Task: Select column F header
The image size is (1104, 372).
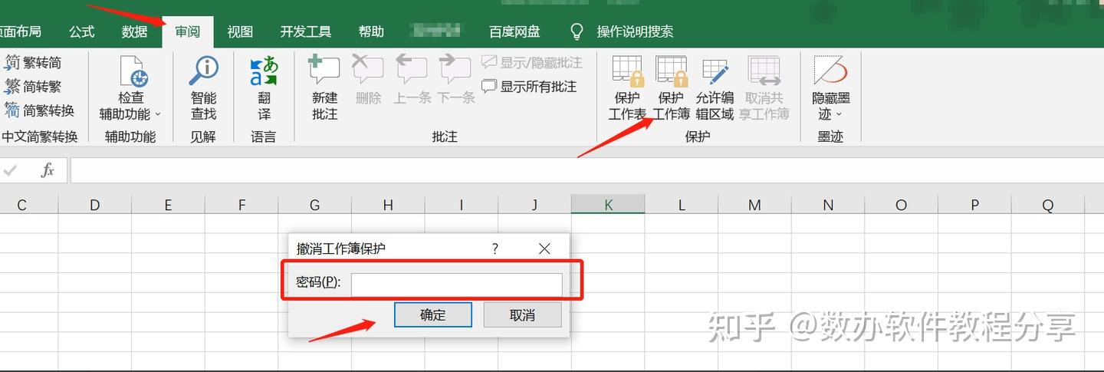Action: pos(242,205)
